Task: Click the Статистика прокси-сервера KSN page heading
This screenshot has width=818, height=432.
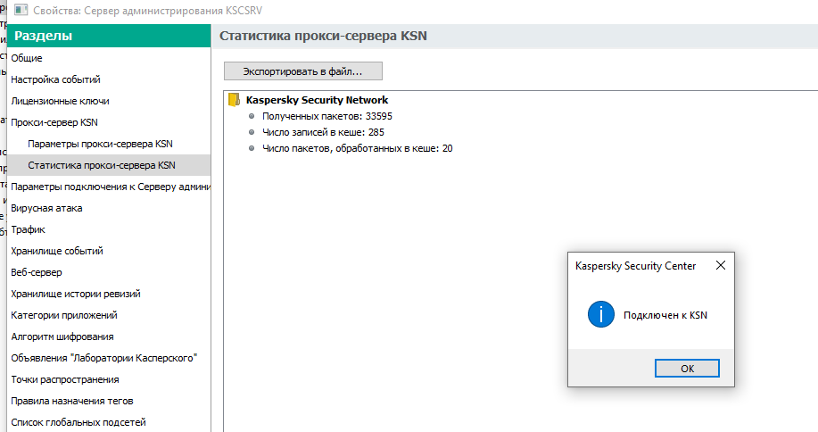Action: click(x=323, y=36)
